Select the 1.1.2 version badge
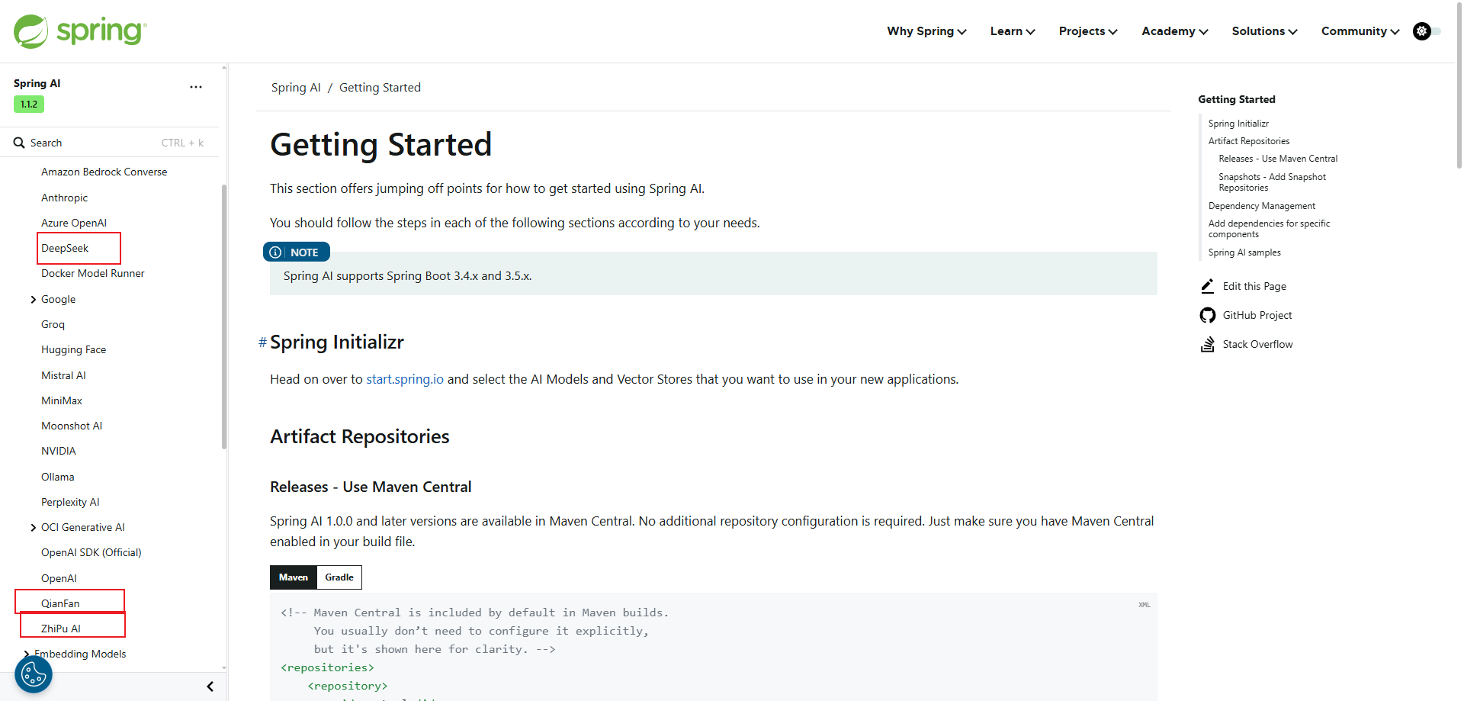 tap(29, 105)
